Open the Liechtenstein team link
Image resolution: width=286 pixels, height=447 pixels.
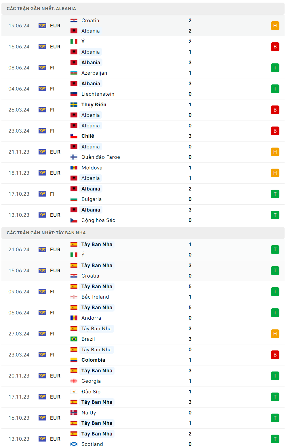98,94
